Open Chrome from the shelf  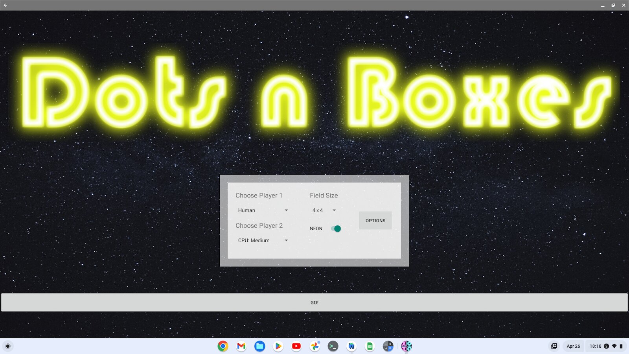(x=223, y=346)
